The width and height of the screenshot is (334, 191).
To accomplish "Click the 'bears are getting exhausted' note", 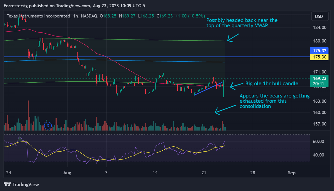I will (274, 101).
